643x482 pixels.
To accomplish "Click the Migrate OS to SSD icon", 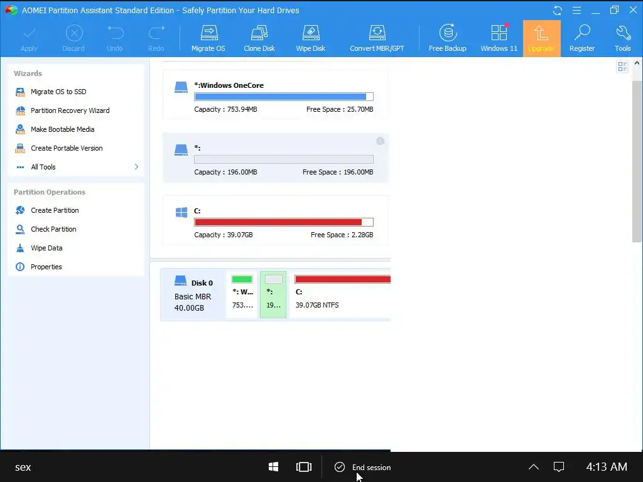I will 20,92.
